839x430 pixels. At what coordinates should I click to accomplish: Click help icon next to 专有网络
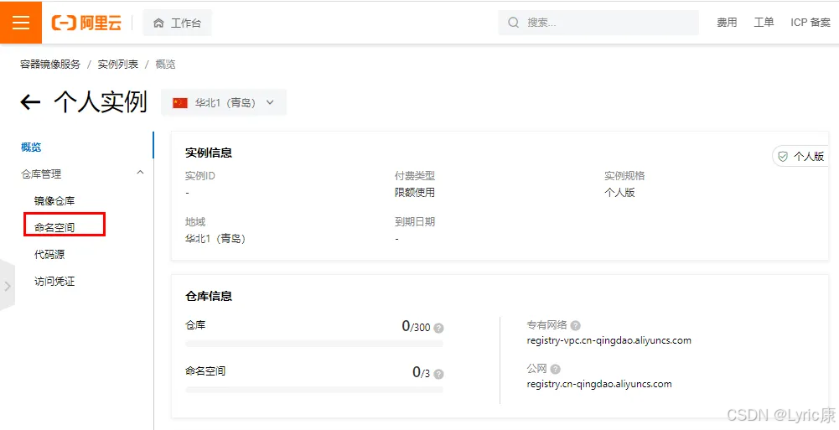(x=576, y=325)
